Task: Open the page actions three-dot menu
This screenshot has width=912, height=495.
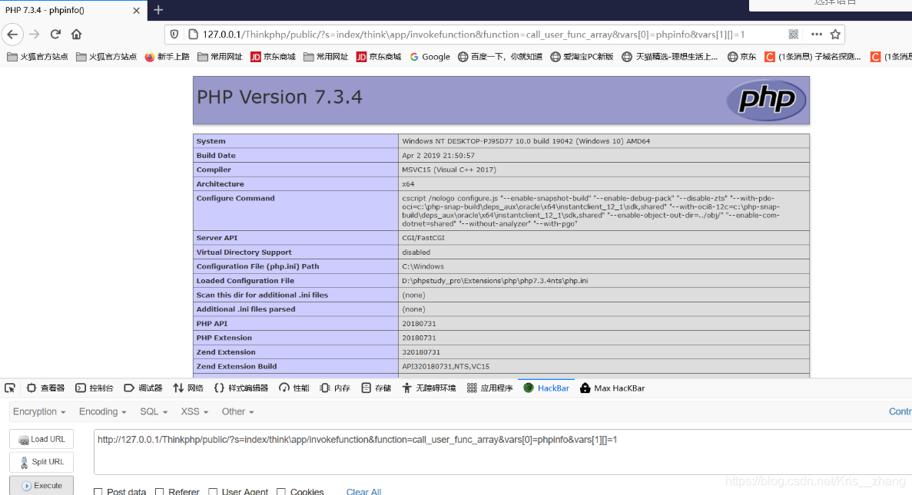Action: point(817,35)
